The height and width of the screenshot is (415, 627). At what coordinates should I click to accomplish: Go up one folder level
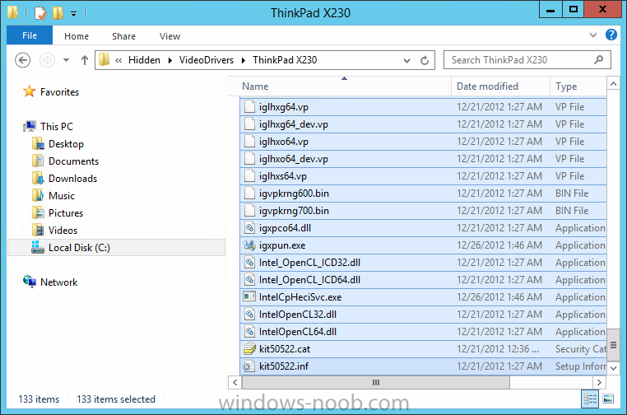85,60
